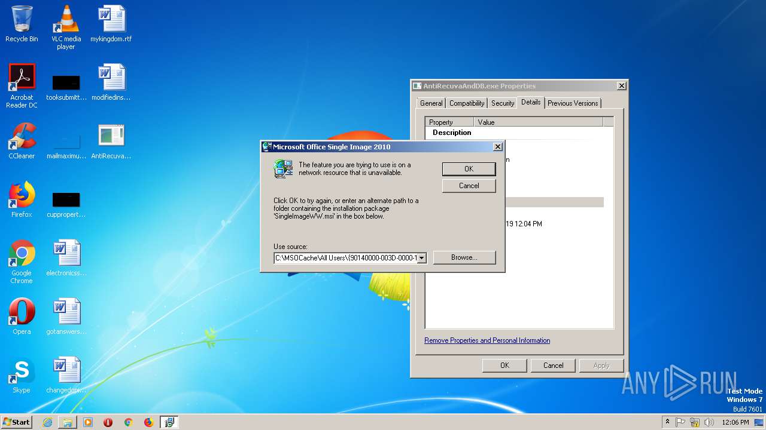This screenshot has width=766, height=430.
Task: Switch to the Security tab
Action: pos(503,103)
